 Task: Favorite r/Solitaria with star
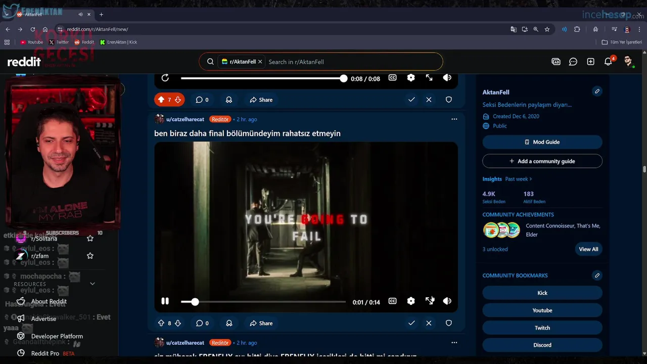tap(90, 239)
